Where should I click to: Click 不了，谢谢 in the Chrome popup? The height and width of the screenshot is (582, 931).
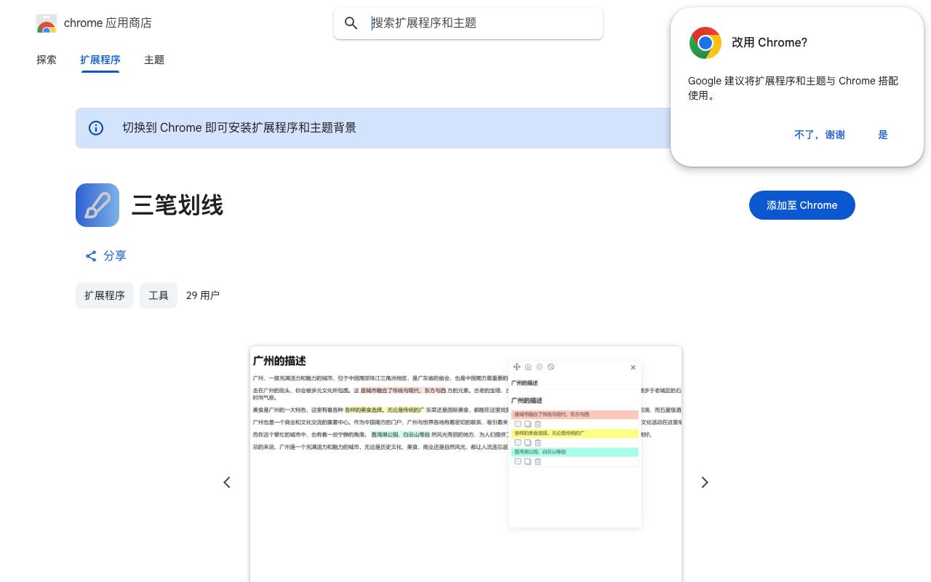(820, 135)
